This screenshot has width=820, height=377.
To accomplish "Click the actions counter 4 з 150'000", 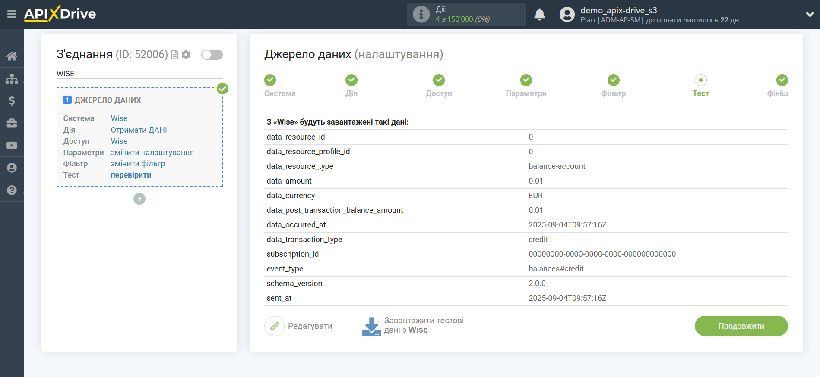I will point(462,19).
